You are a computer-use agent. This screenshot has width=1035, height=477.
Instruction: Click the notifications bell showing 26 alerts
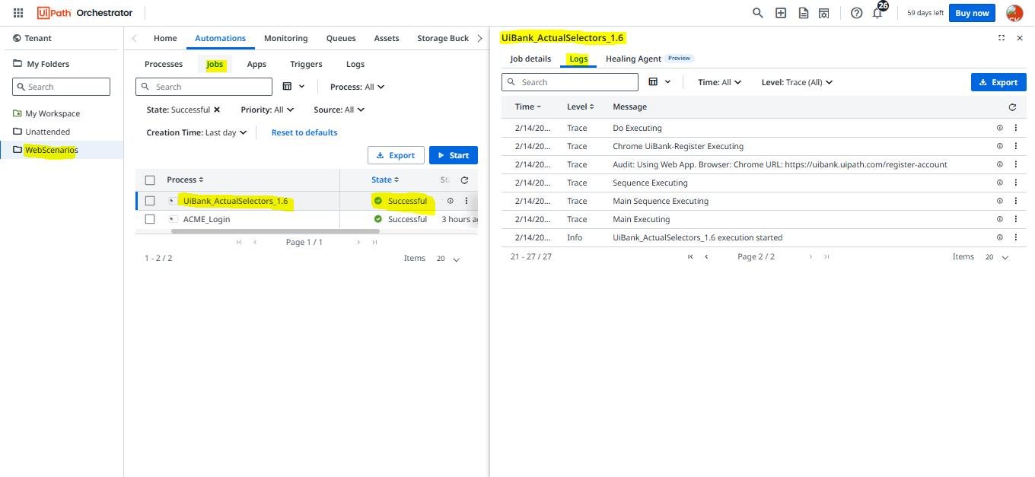(877, 13)
